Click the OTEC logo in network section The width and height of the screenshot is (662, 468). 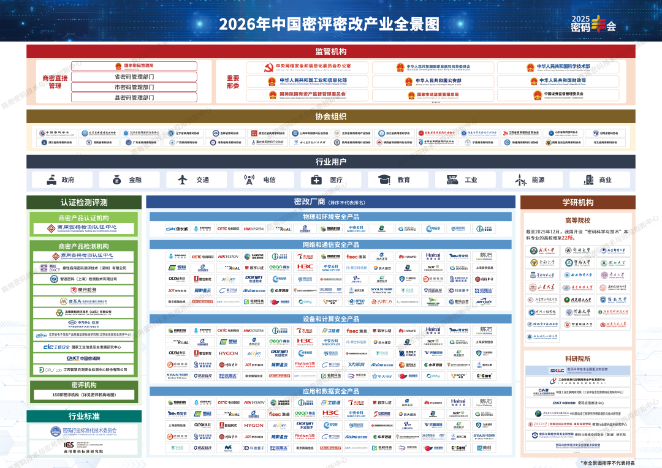(x=357, y=302)
